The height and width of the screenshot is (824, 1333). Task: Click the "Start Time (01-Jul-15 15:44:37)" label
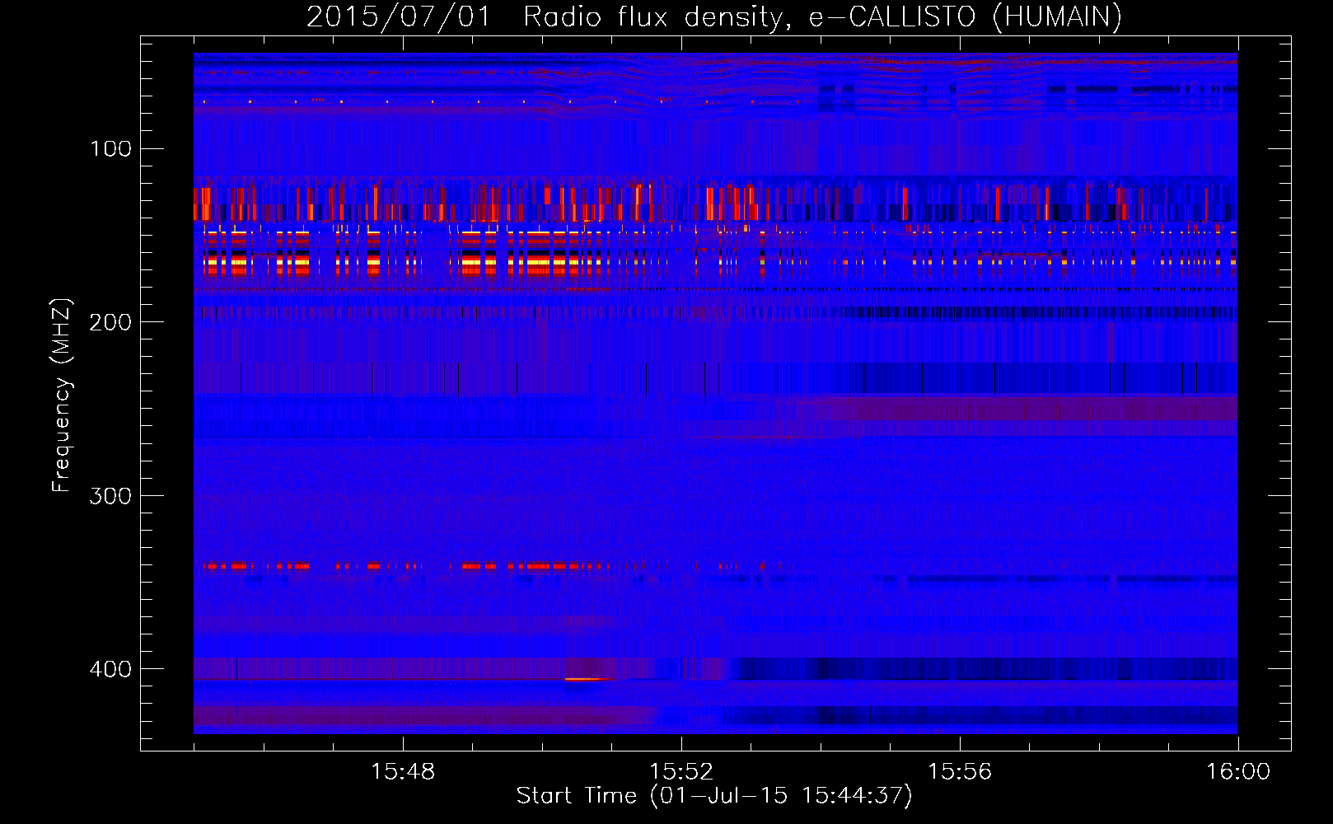[x=714, y=796]
